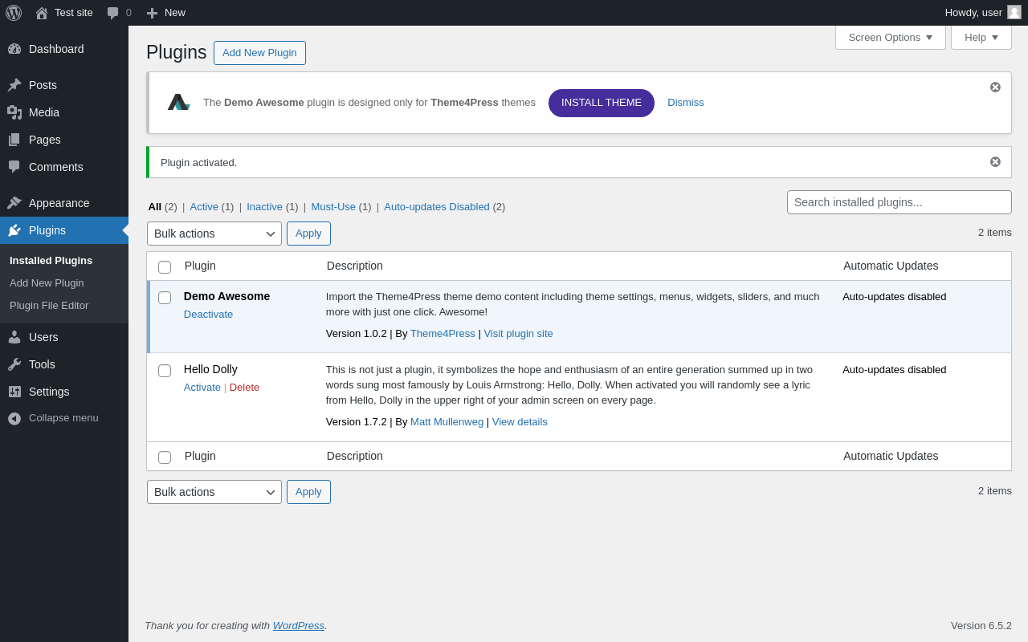
Task: Check the Hello Dolly plugin checkbox
Action: pyautogui.click(x=165, y=371)
